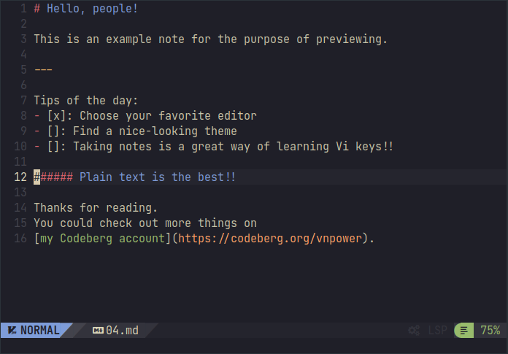
Task: Click the '---' horizontal rule line
Action: tap(43, 69)
